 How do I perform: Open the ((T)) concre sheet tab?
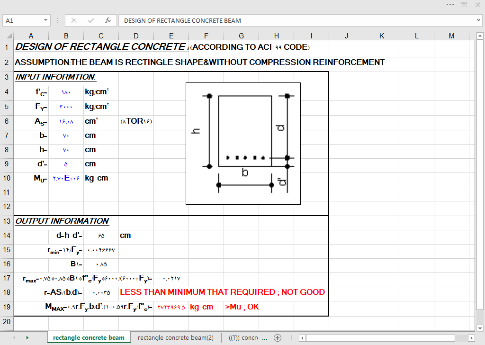[x=243, y=338]
